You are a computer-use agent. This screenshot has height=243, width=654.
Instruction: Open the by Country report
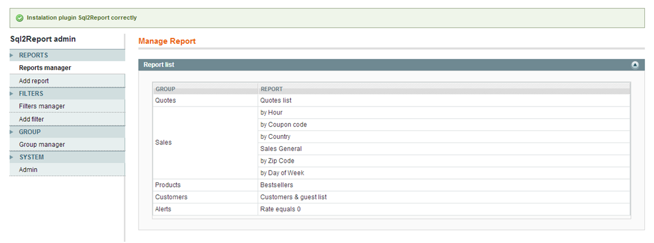275,136
